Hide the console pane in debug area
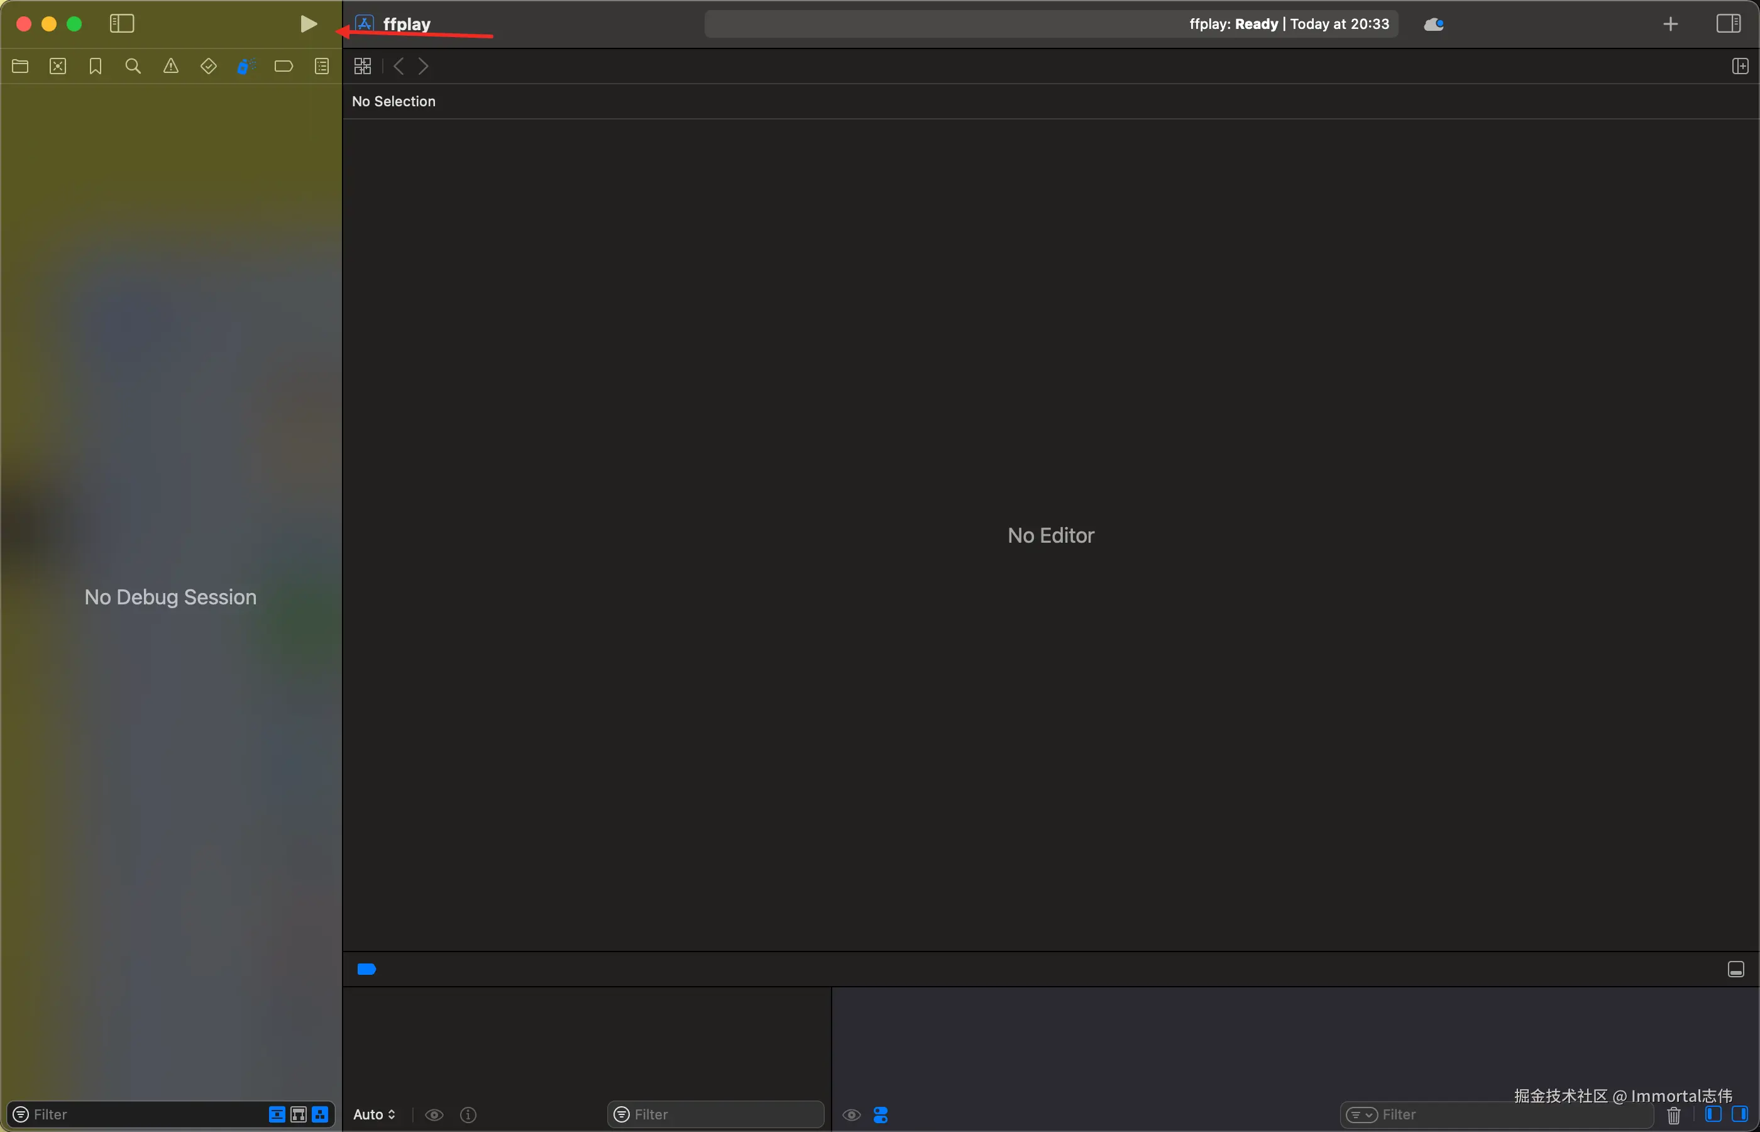Image resolution: width=1760 pixels, height=1132 pixels. (x=1739, y=1114)
